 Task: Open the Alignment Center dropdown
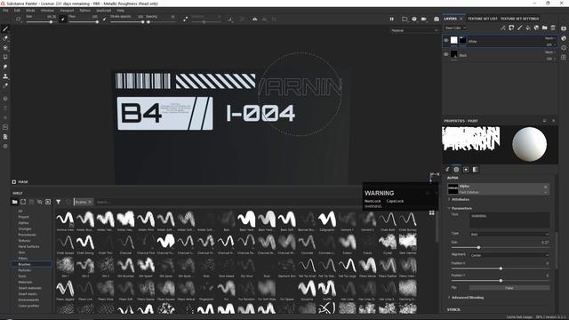pos(509,255)
